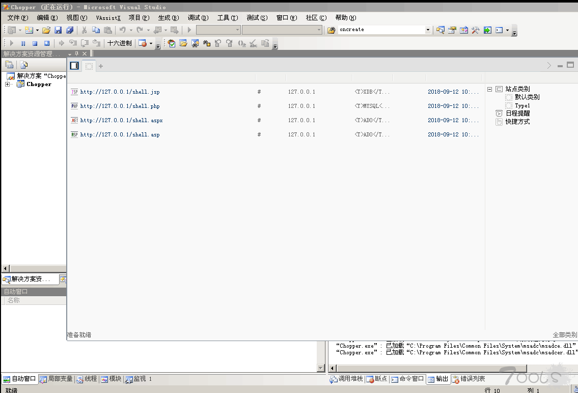Viewport: 578px width, 393px height.
Task: Click Solution Explorer show all files icon
Action: pos(24,65)
